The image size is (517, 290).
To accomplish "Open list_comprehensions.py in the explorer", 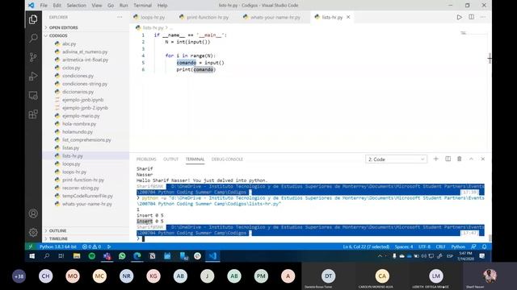I will pos(86,139).
